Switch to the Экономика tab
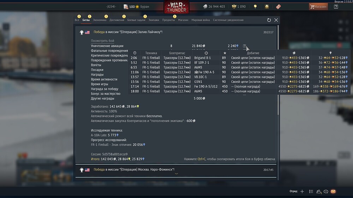Screen dimensions: 353x198 pos(100,20)
